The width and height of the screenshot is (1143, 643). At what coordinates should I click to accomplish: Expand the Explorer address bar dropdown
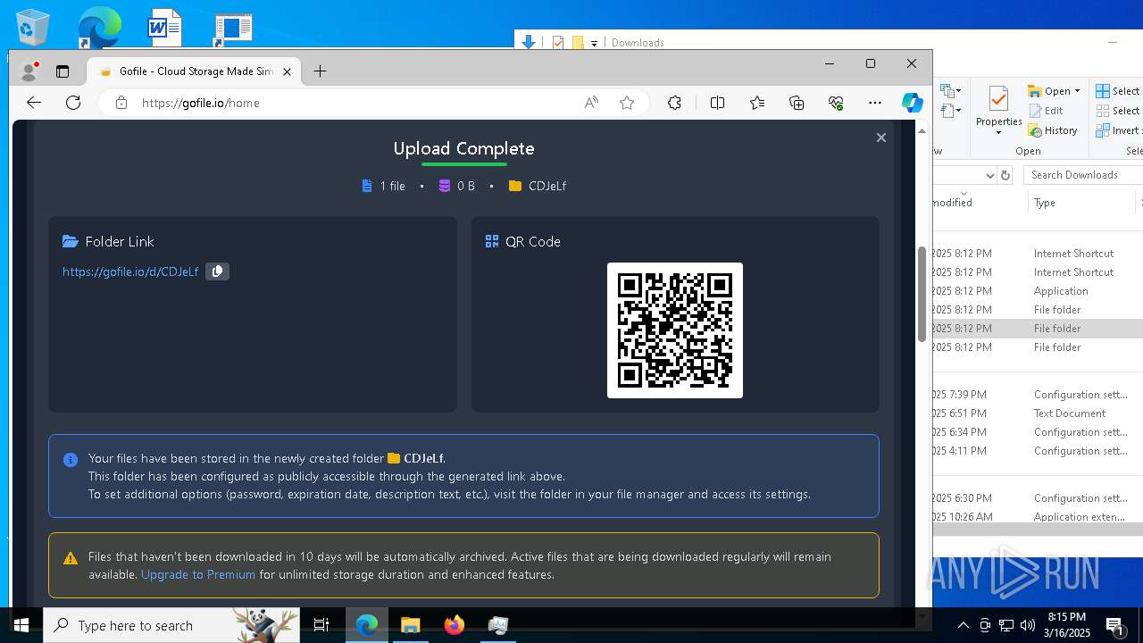pyautogui.click(x=989, y=175)
